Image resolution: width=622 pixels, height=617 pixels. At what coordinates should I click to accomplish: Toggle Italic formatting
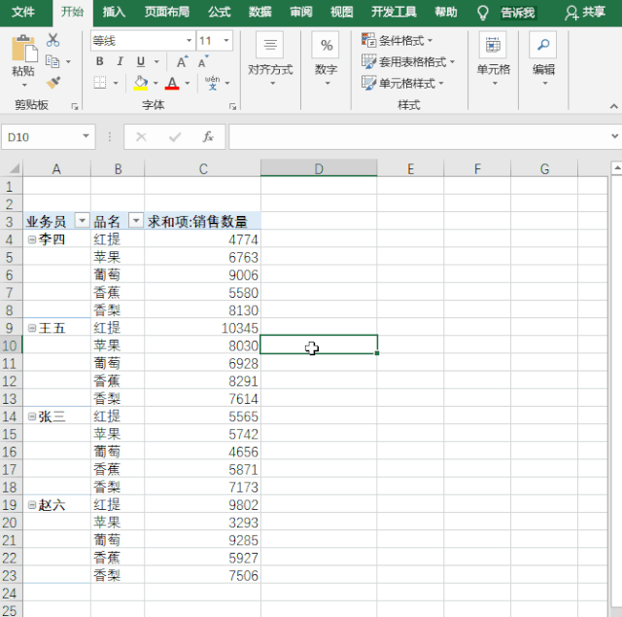[x=120, y=61]
